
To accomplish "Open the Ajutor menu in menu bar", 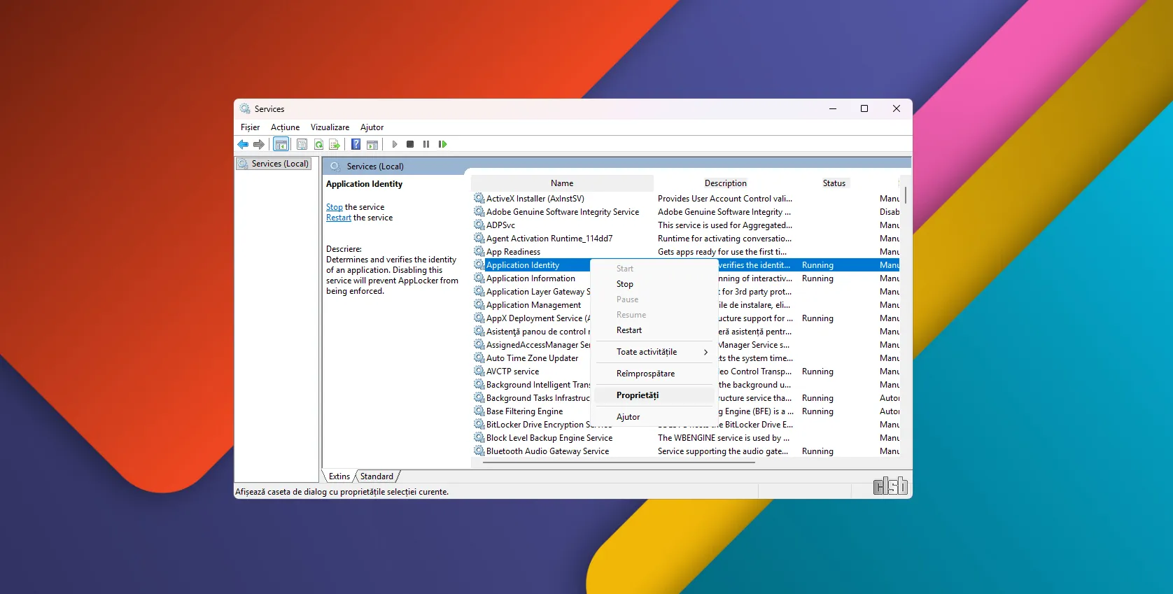I will tap(372, 127).
